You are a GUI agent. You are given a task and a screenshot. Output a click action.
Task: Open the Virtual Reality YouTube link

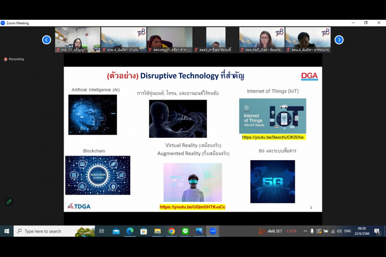point(193,207)
